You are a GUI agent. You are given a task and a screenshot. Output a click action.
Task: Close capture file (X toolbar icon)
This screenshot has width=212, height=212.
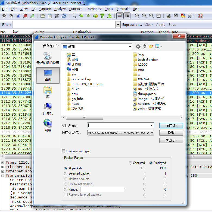(x=57, y=16)
